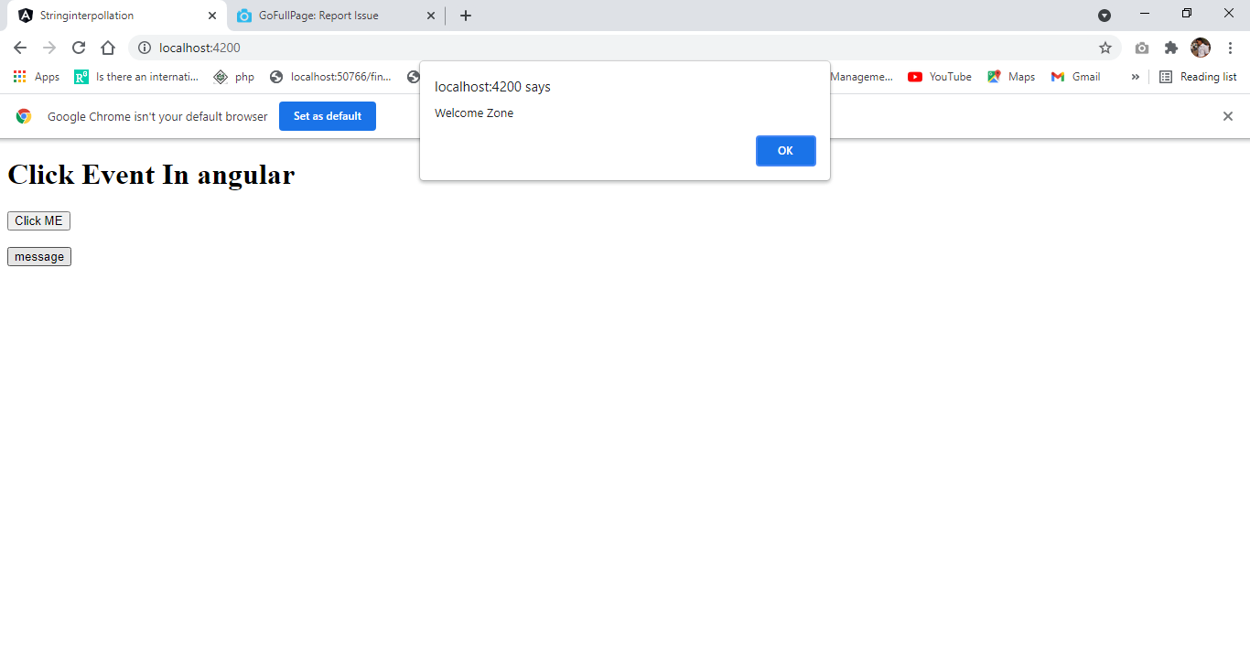Open the Maps bookmark

[x=1011, y=77]
